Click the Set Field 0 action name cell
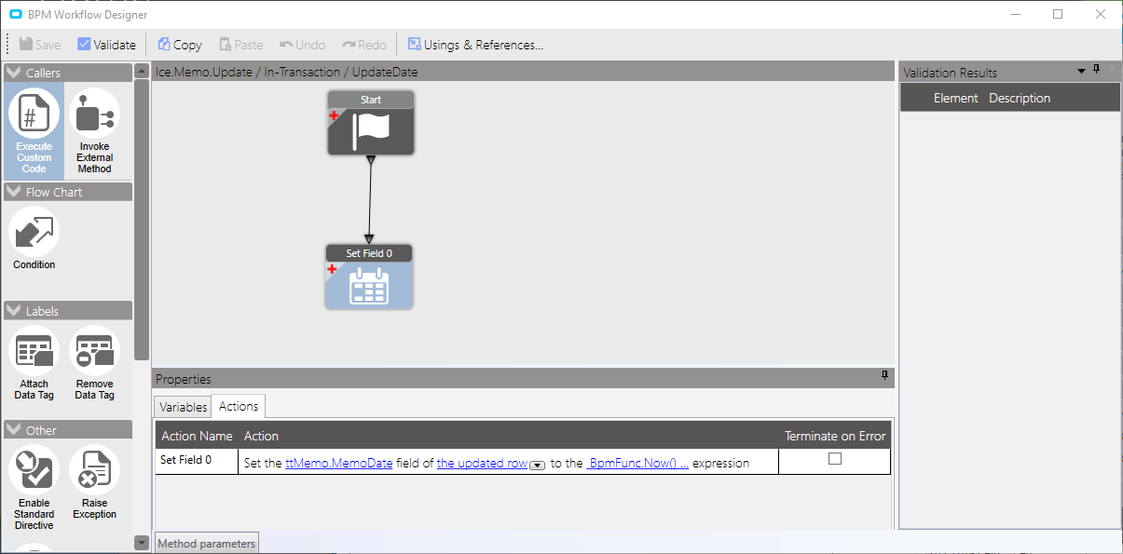The width and height of the screenshot is (1123, 554). [x=197, y=462]
